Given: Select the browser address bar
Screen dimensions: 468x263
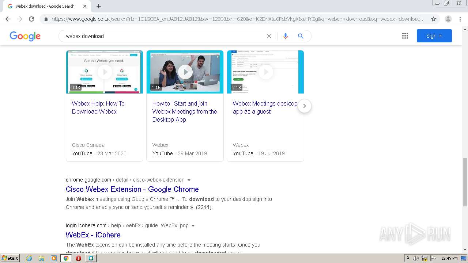Looking at the screenshot, I should click(x=238, y=19).
